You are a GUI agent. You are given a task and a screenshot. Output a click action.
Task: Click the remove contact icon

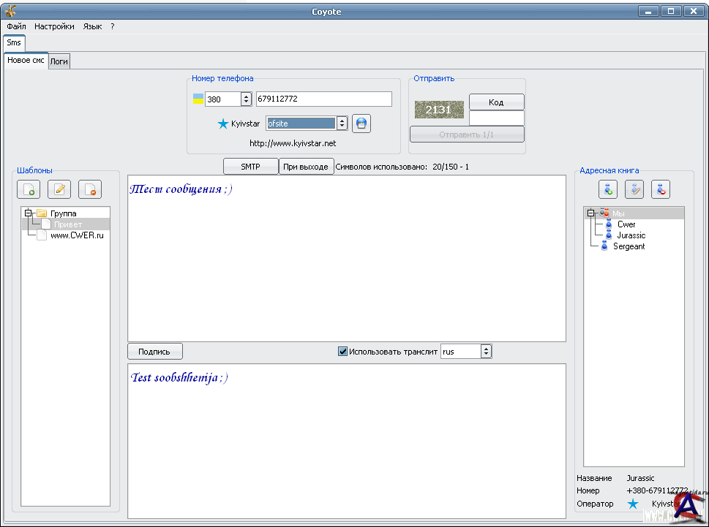coord(661,190)
